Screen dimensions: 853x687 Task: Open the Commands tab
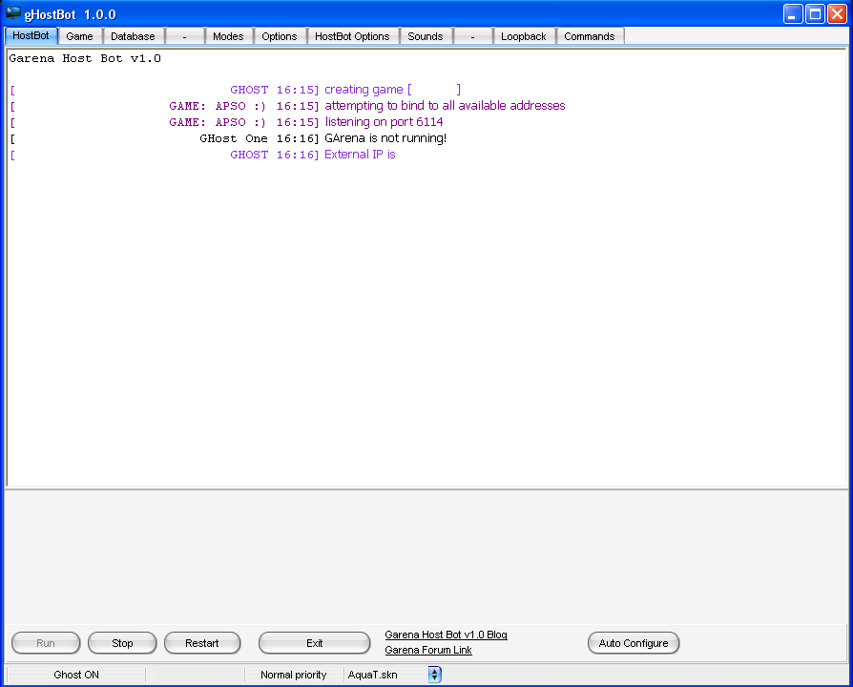coord(589,36)
